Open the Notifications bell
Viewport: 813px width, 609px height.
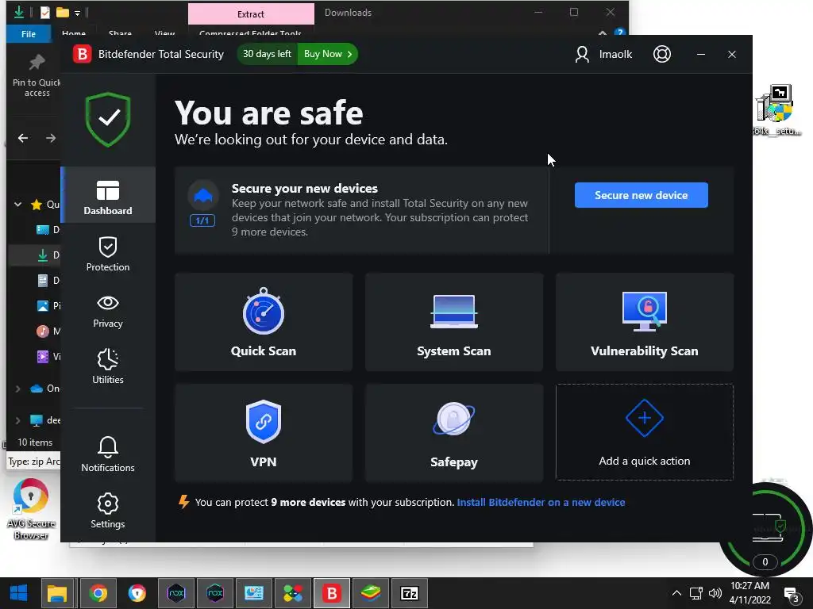tap(108, 454)
